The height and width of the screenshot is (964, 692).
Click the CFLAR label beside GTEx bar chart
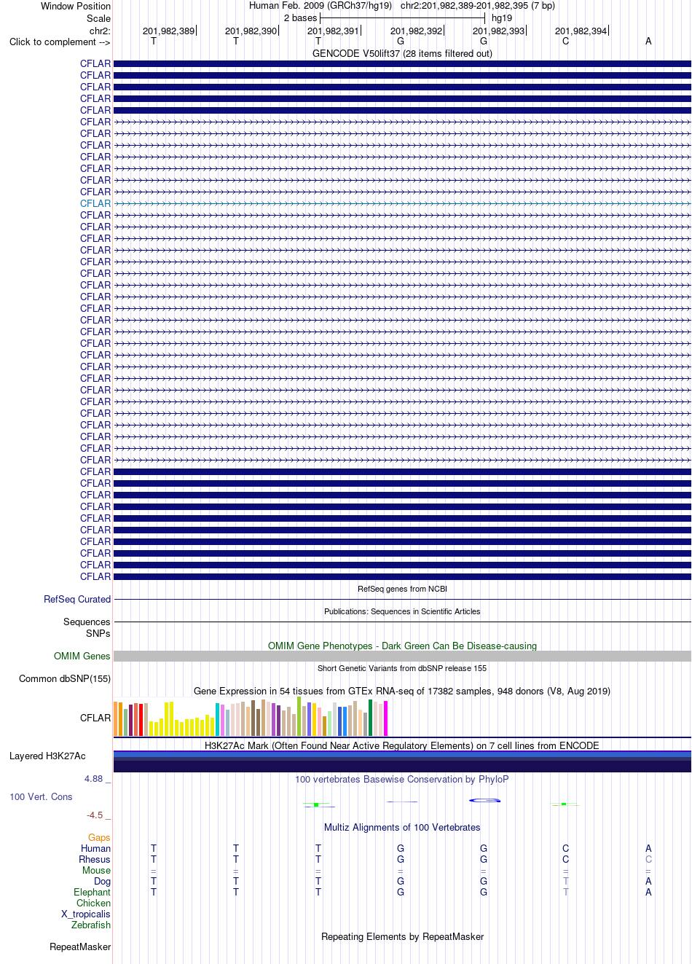pos(95,718)
